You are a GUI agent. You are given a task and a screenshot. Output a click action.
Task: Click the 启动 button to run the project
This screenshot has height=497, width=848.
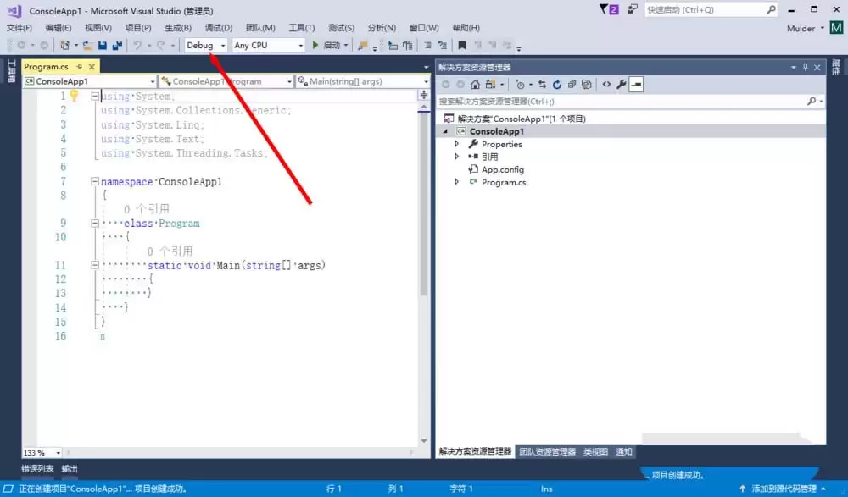329,45
